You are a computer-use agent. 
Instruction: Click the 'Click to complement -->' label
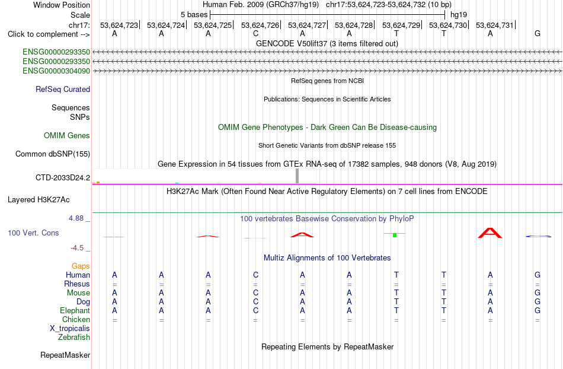tap(49, 34)
